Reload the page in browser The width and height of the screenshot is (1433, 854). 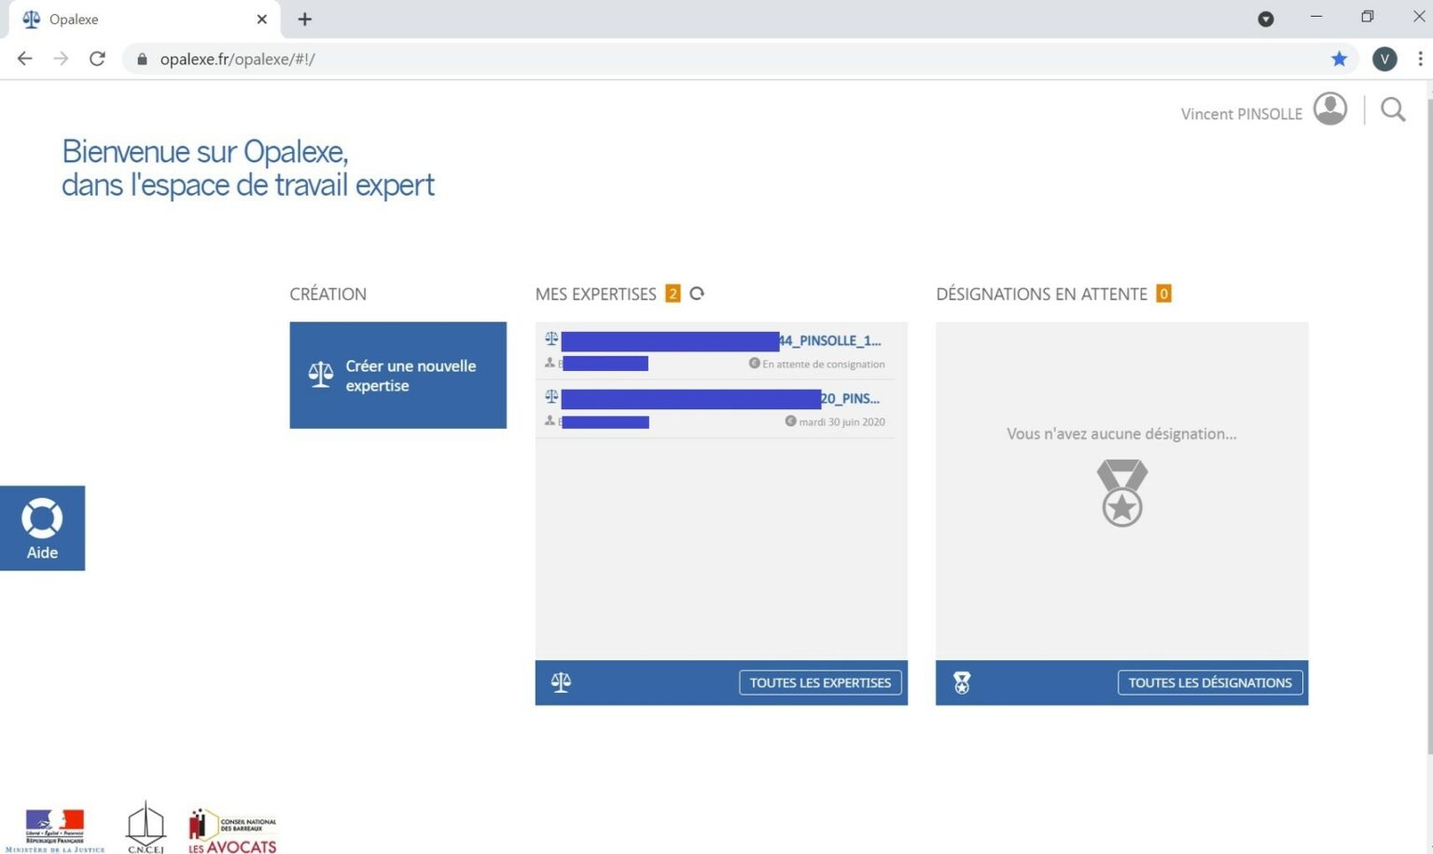pos(97,59)
